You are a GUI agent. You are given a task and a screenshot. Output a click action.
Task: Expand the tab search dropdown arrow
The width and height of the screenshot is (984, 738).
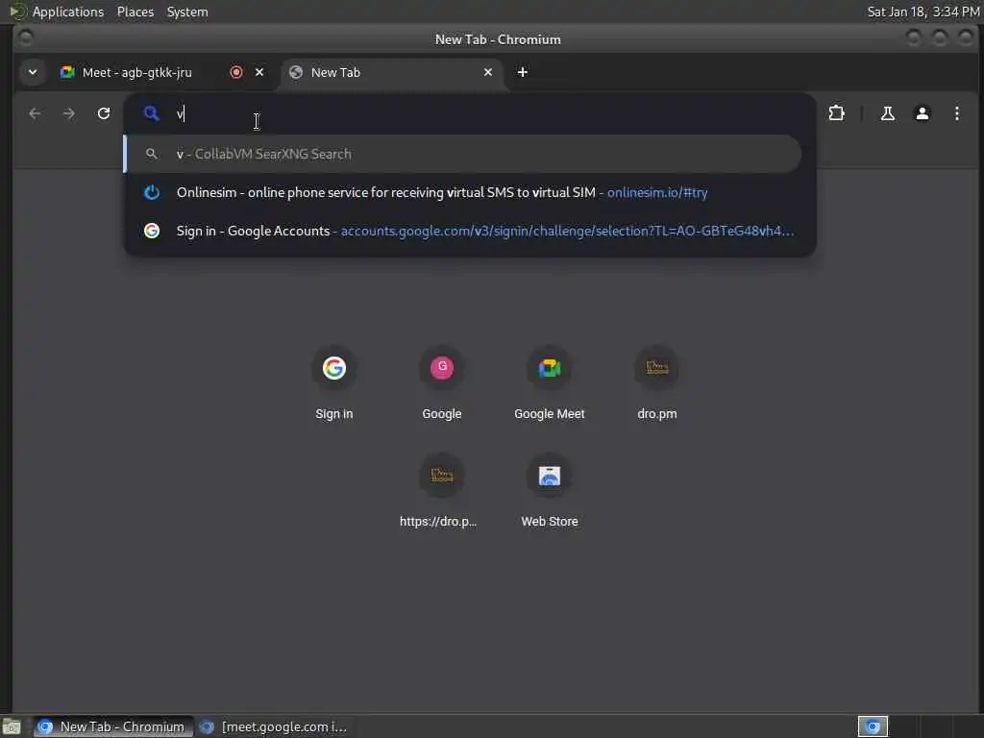33,72
